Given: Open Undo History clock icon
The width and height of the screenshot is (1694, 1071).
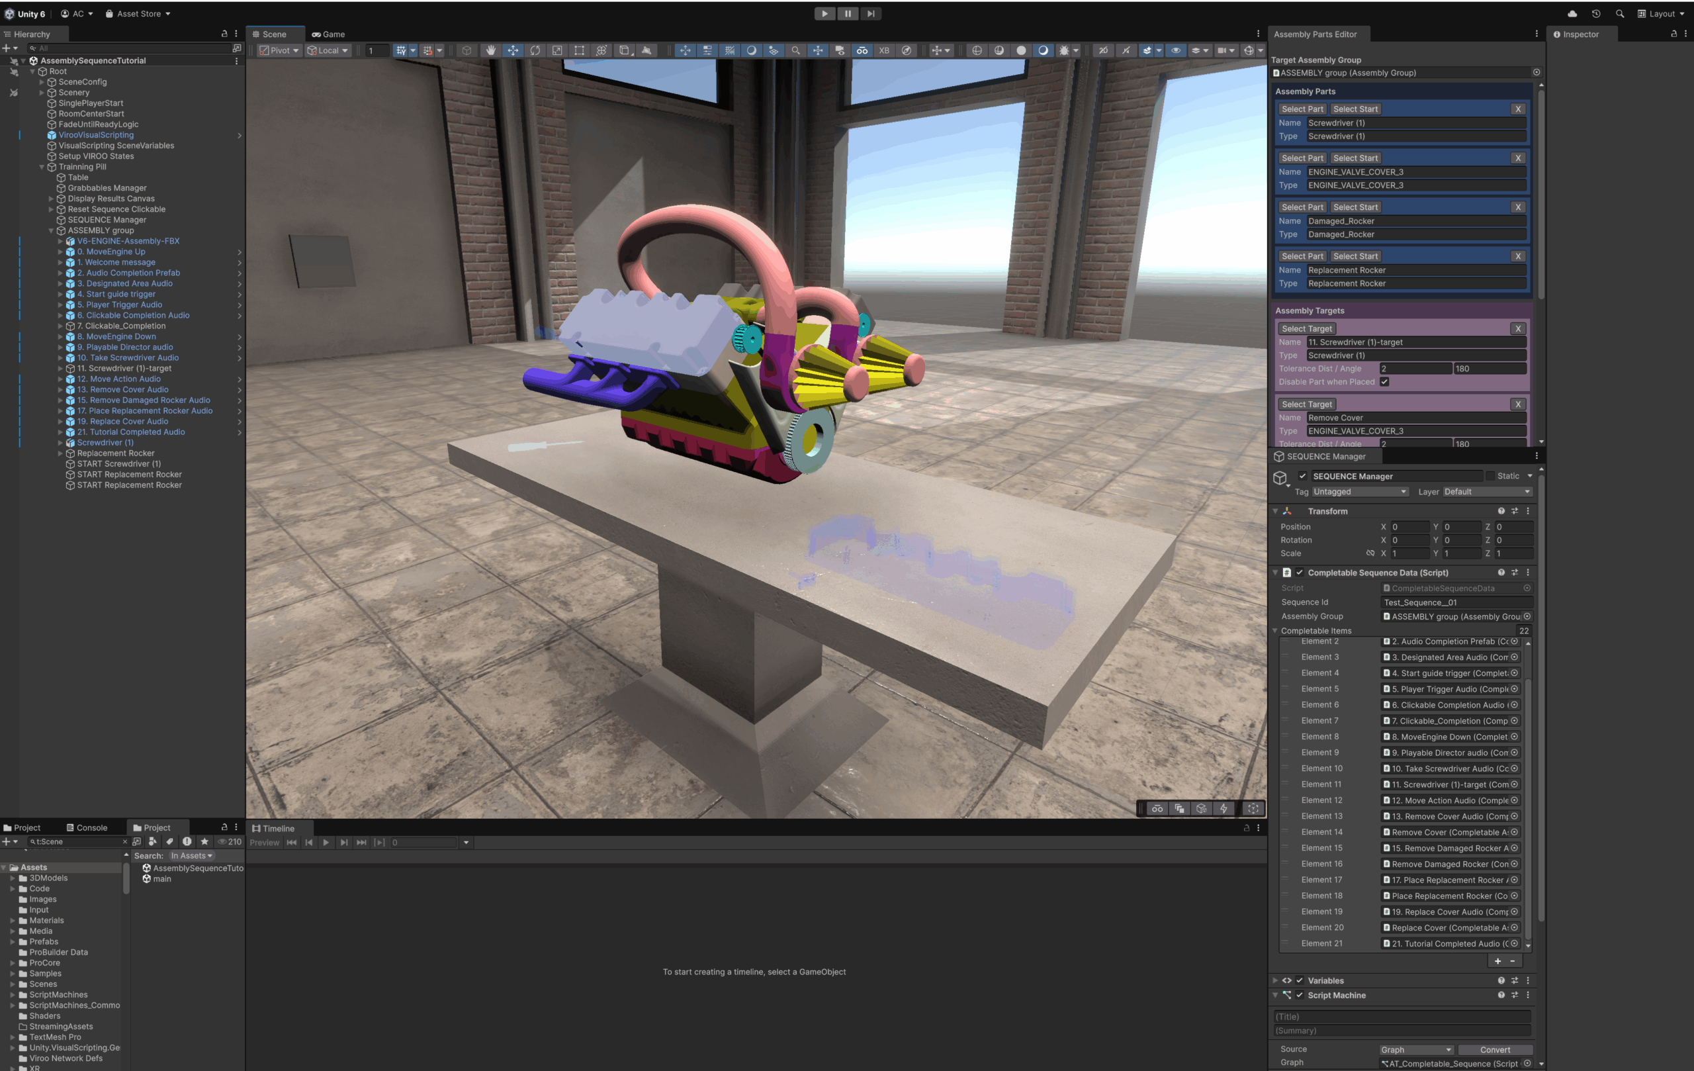Looking at the screenshot, I should 1595,13.
